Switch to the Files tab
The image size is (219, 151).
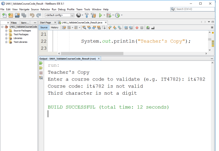[x=14, y=23]
